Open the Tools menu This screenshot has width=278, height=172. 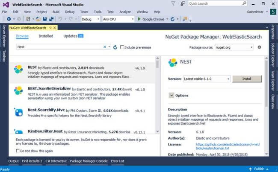point(98,12)
